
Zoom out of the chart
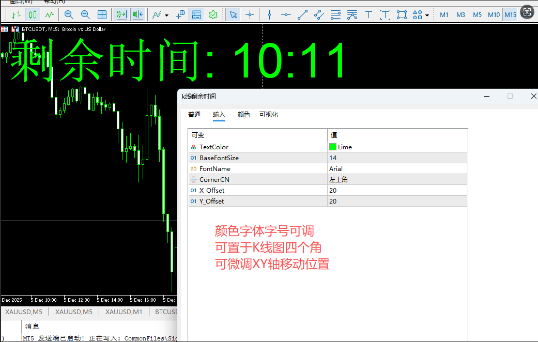tap(85, 14)
